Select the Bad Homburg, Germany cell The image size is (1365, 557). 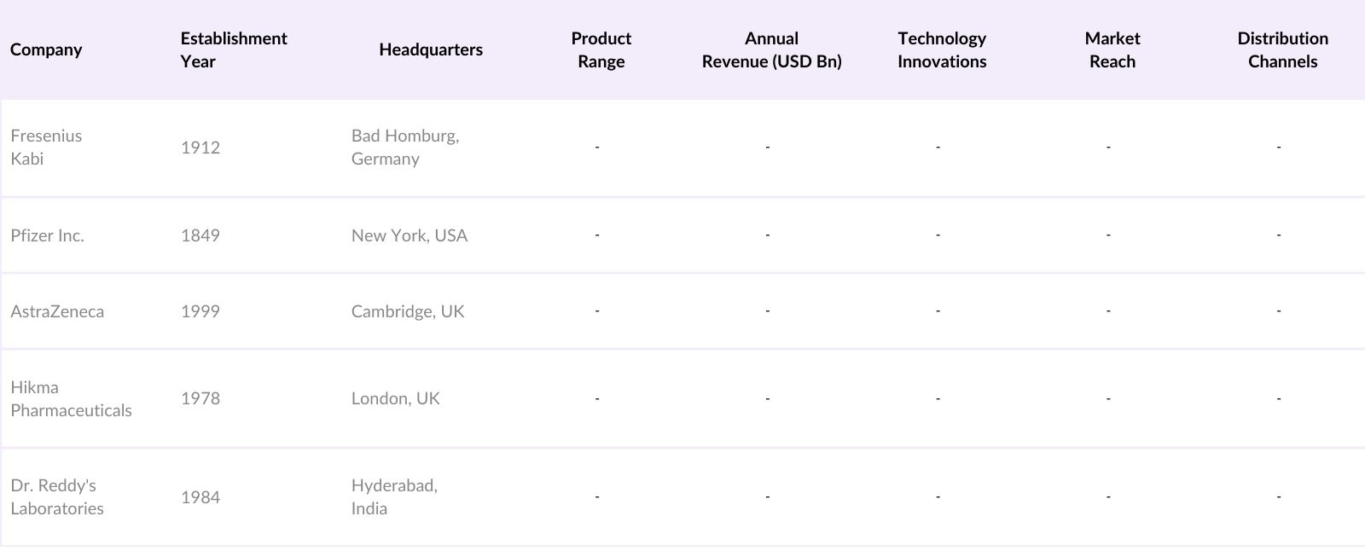[x=405, y=147]
